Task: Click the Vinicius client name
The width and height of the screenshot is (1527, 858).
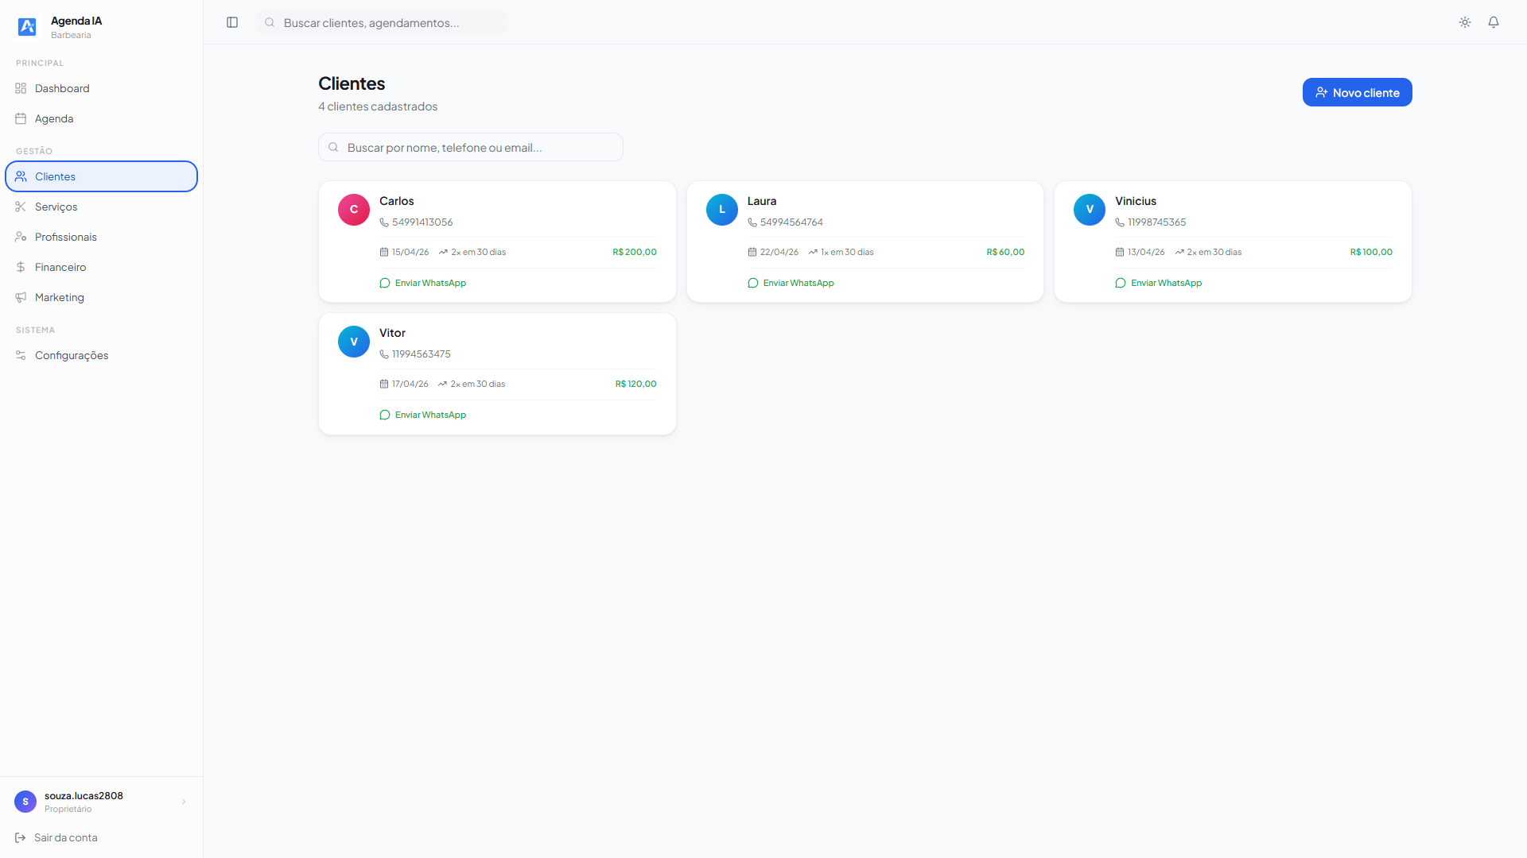Action: coord(1136,201)
